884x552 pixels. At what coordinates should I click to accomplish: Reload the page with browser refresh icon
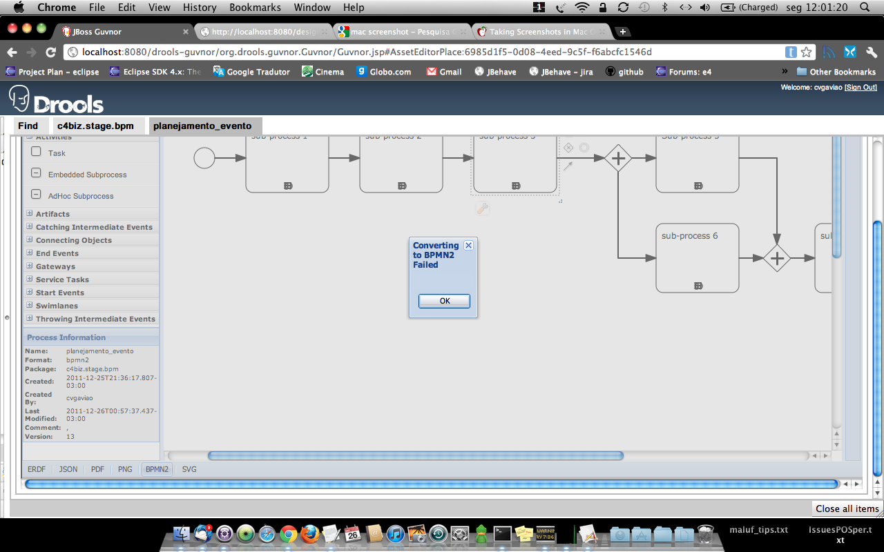click(x=50, y=52)
